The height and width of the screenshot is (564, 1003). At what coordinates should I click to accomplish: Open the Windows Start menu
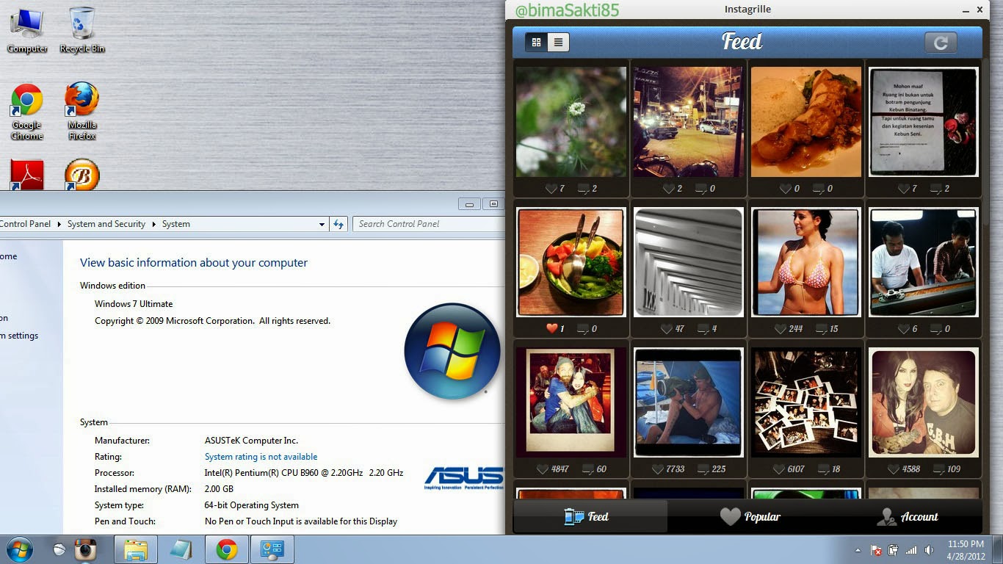[x=20, y=549]
